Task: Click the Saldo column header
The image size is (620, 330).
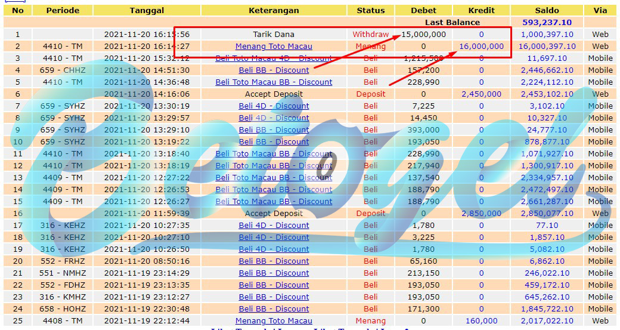Action: click(x=547, y=10)
